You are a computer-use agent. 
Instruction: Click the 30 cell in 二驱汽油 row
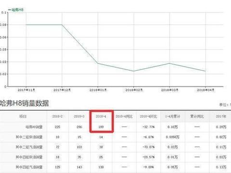click(101, 147)
